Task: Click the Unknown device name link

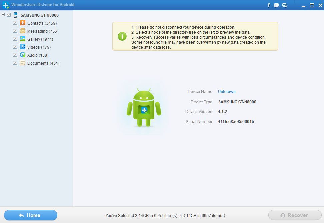Action: (227, 91)
